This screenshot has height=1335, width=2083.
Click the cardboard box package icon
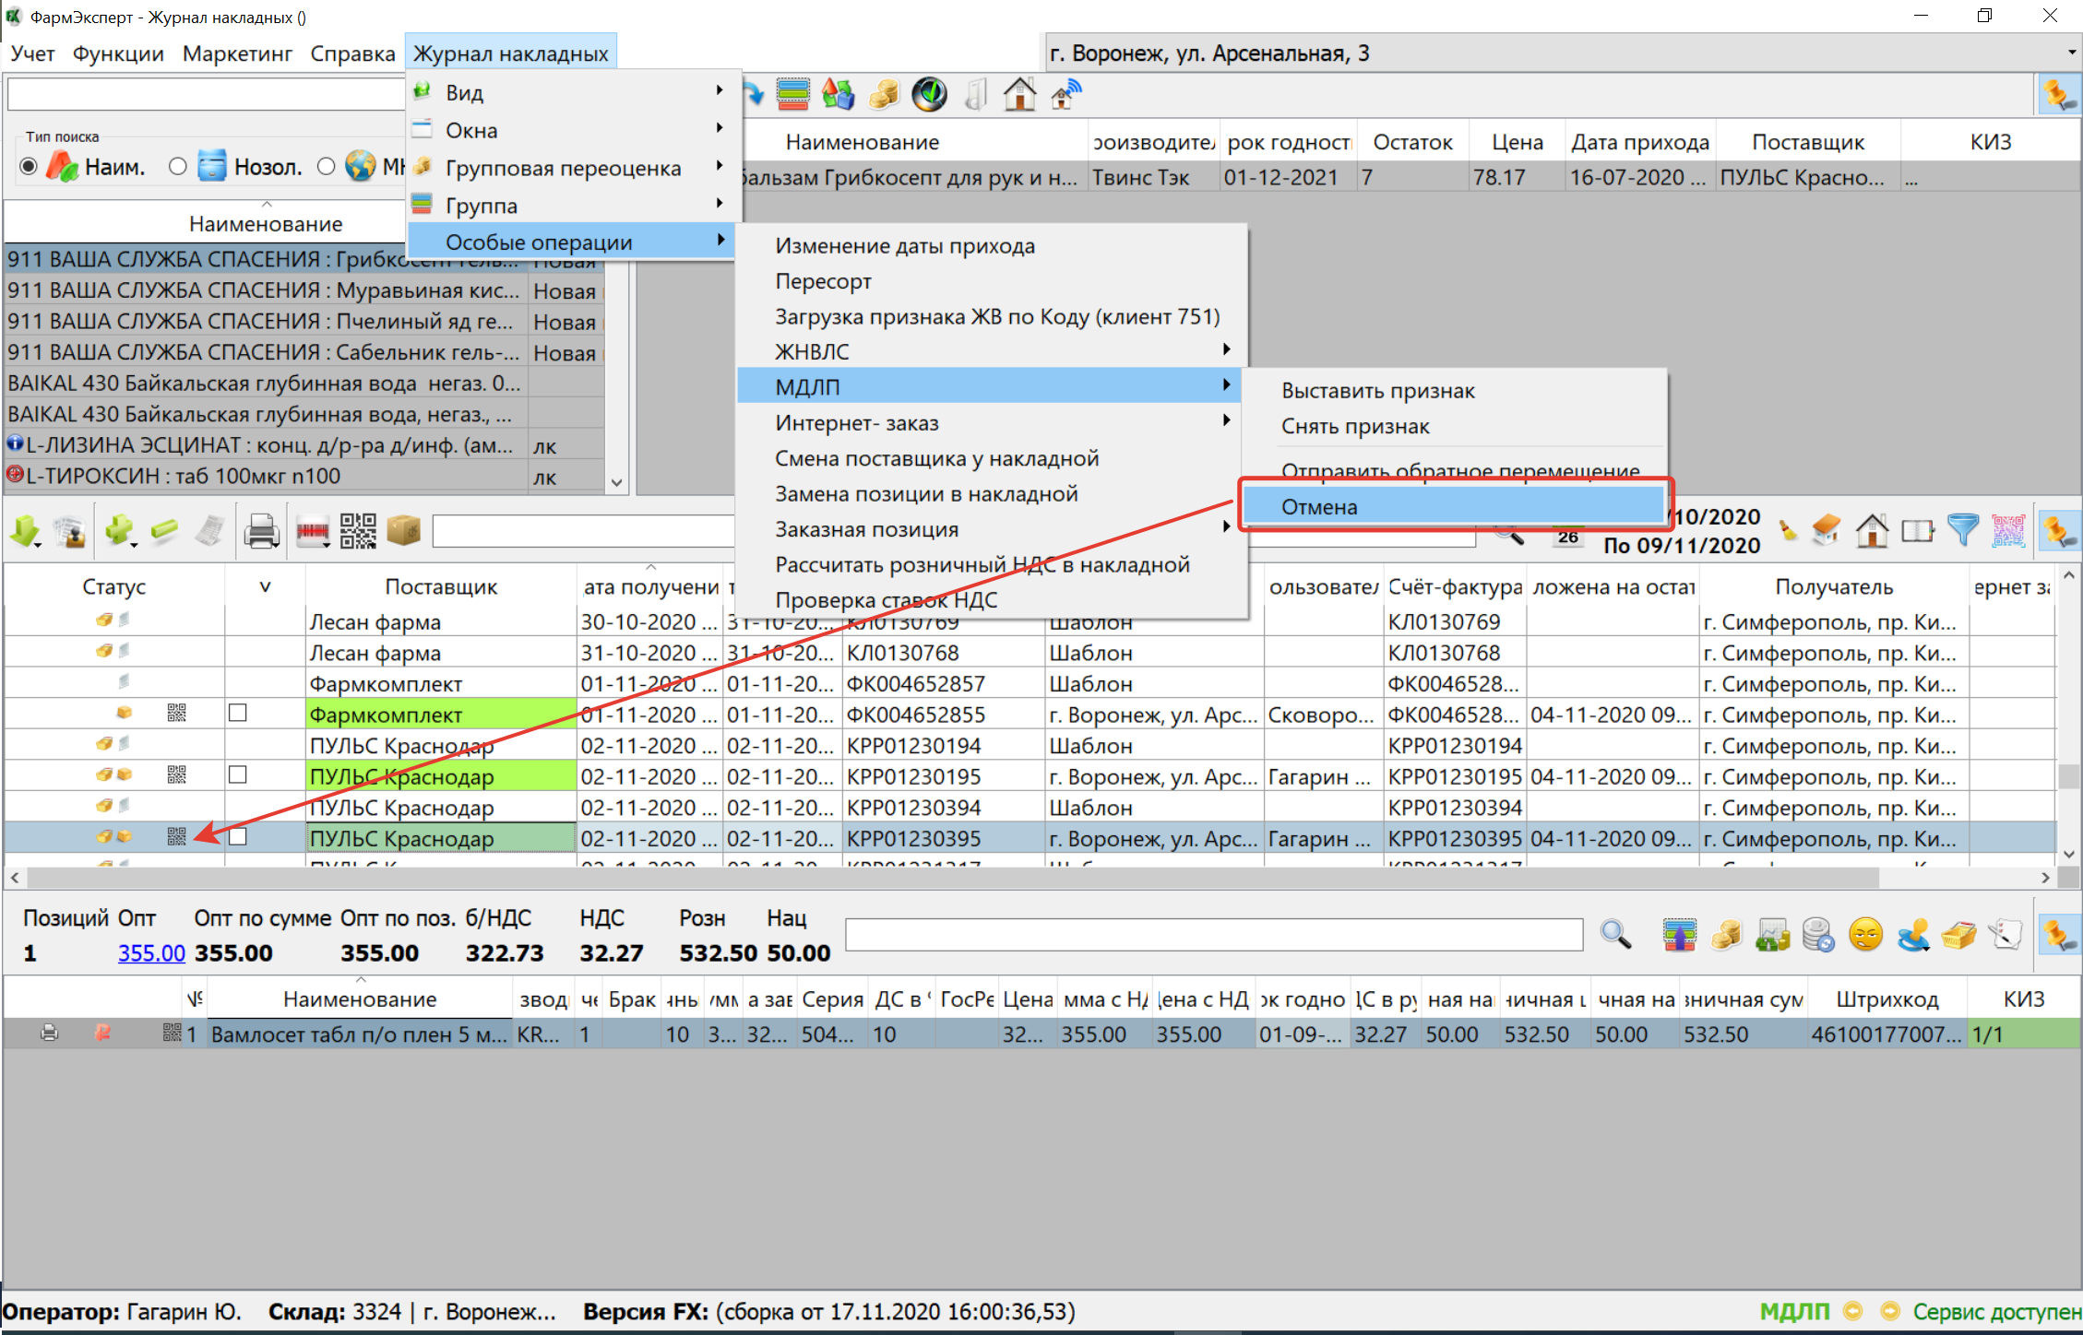404,530
